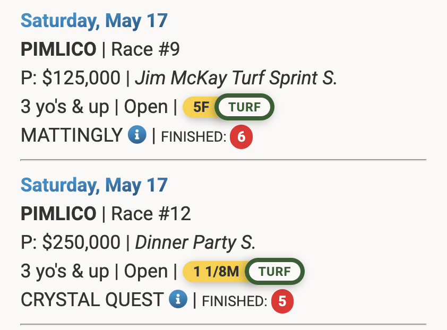This screenshot has height=330, width=447.
Task: Open the Jim McKay Turf Sprint S. race name
Action: [x=236, y=78]
